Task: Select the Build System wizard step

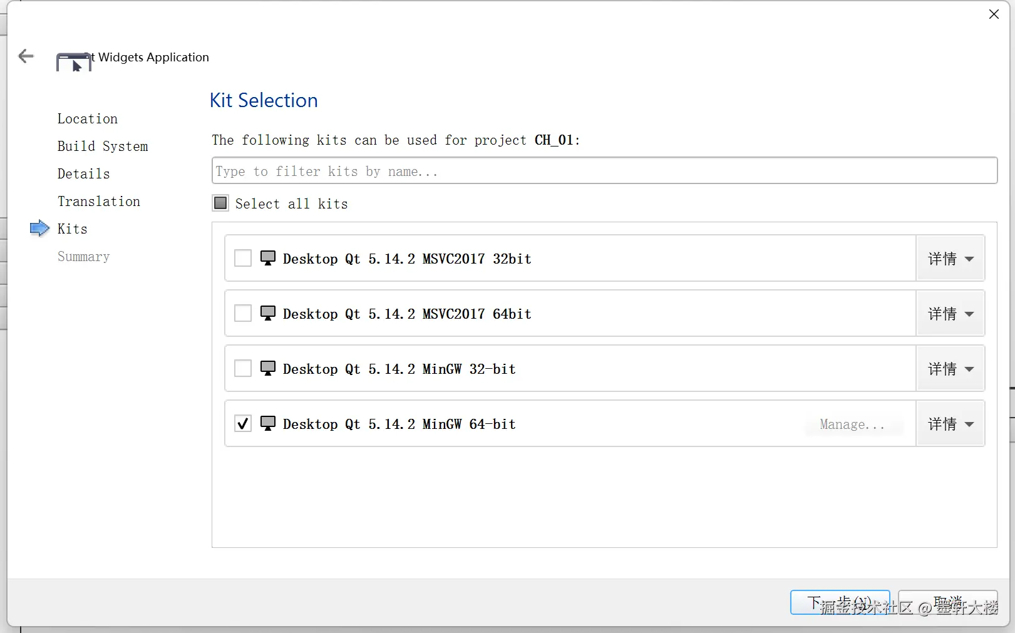Action: (103, 147)
